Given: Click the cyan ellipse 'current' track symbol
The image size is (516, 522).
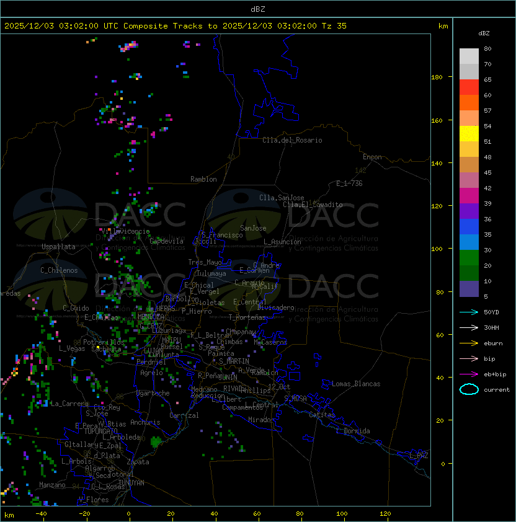Looking at the screenshot, I should 469,390.
